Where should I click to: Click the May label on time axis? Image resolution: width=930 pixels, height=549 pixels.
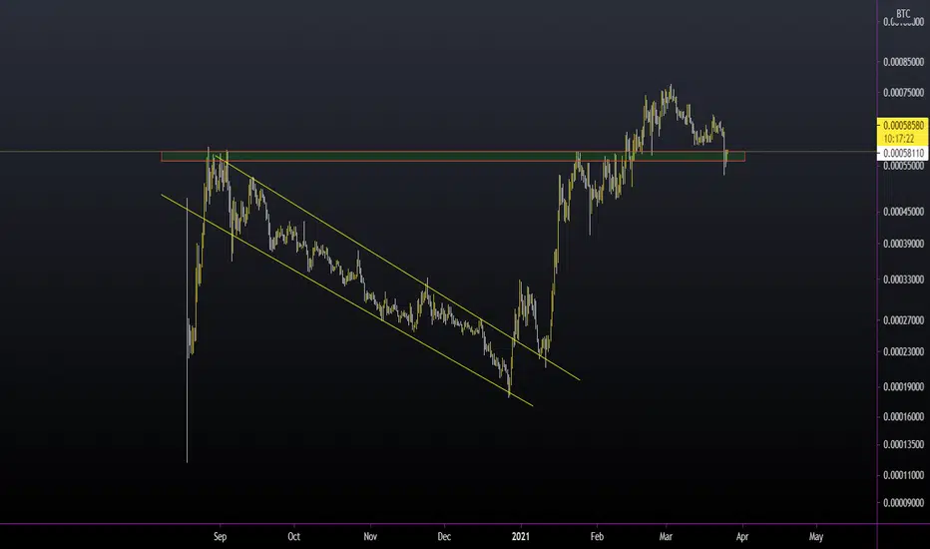[816, 537]
